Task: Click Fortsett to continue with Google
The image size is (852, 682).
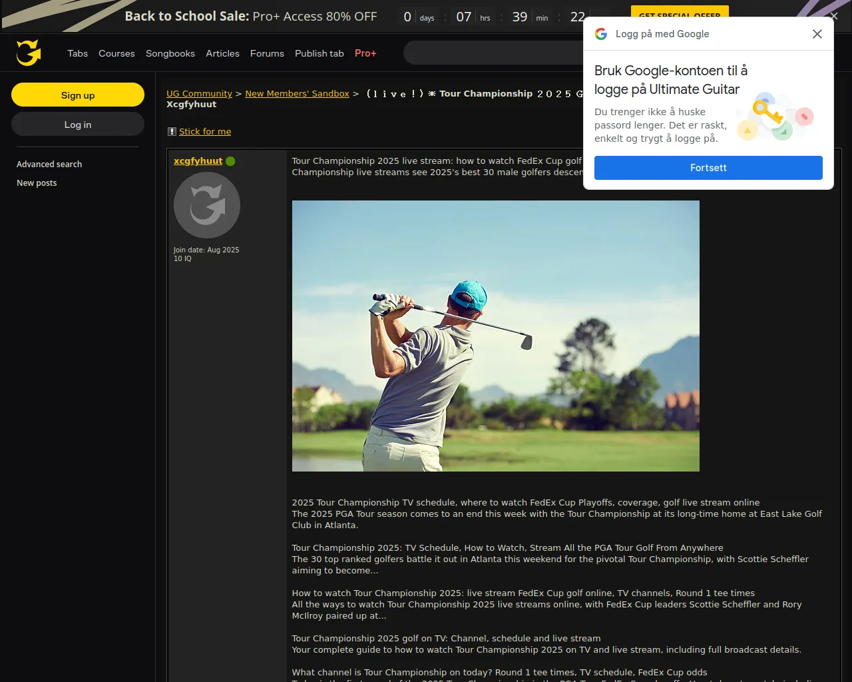Action: (708, 168)
